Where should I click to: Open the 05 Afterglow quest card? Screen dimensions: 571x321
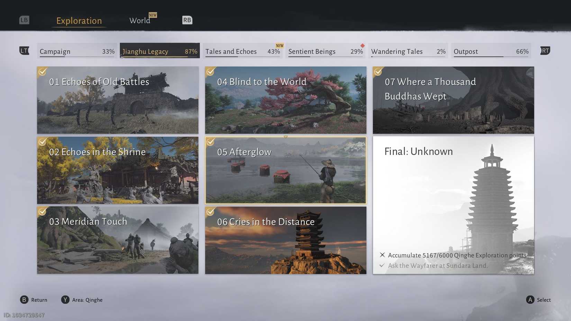click(285, 170)
